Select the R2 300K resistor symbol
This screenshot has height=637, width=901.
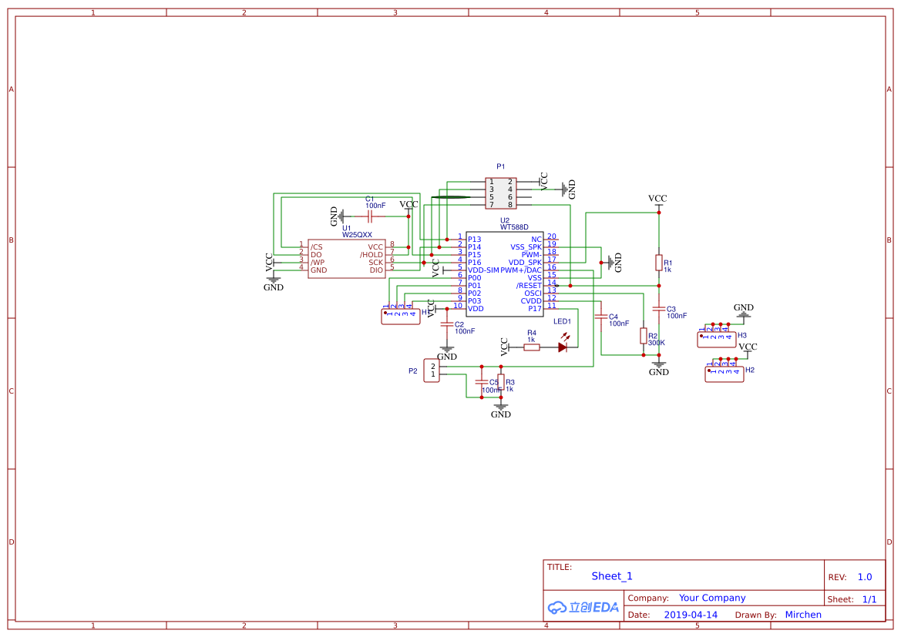pos(643,336)
